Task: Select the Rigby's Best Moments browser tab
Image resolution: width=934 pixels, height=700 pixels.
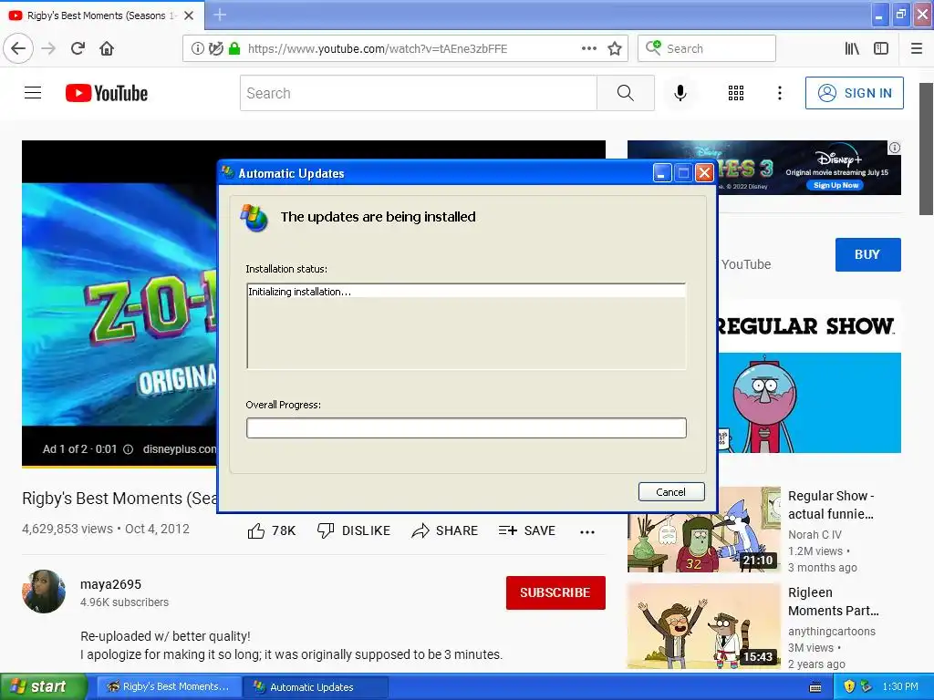Action: [102, 15]
